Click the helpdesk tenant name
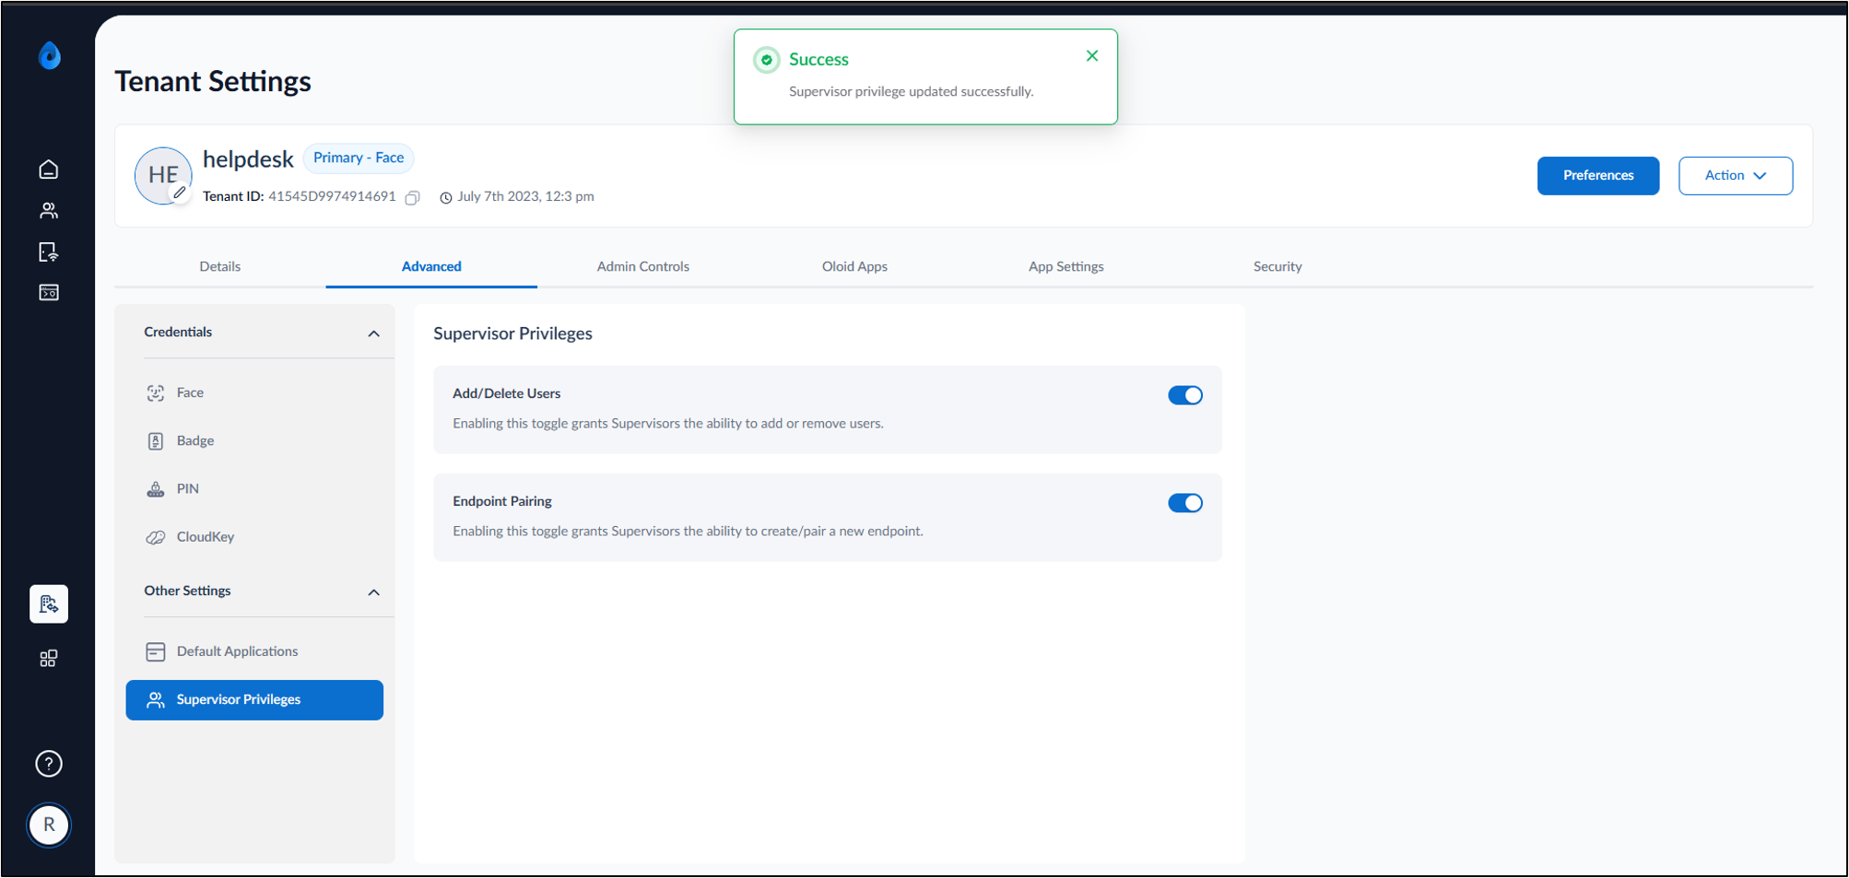Screen dimensions: 1849x878 (248, 159)
